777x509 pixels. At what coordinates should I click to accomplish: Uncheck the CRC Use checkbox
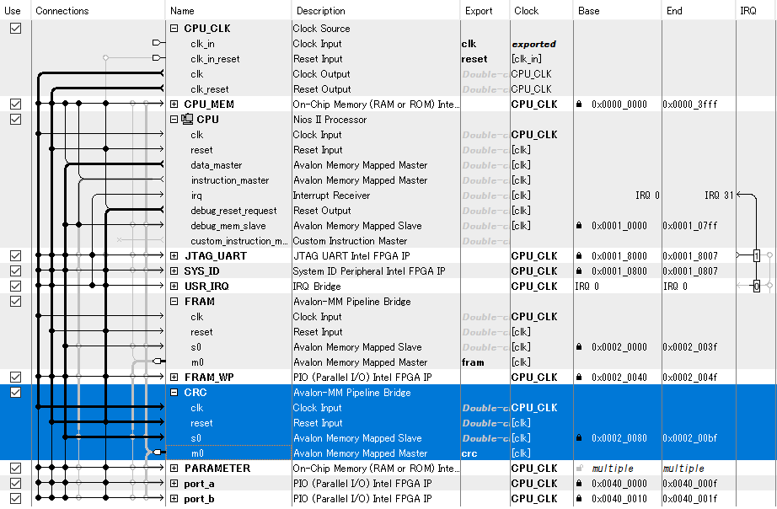[x=15, y=393]
